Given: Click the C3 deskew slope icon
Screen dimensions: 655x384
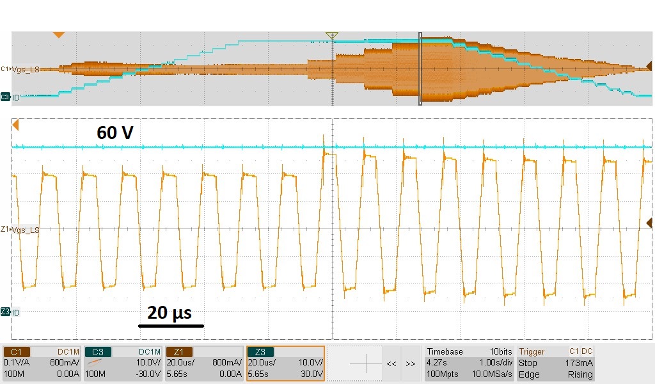Looking at the screenshot, I should (x=95, y=362).
